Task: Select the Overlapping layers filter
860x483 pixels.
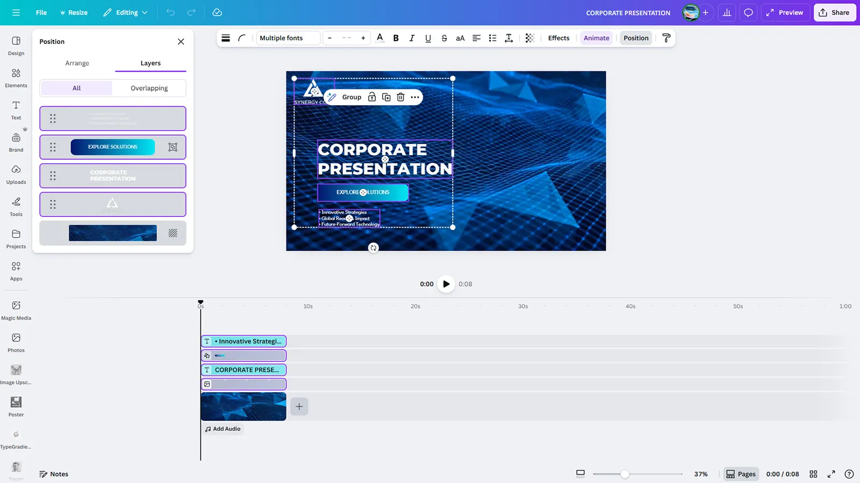Action: pos(149,88)
